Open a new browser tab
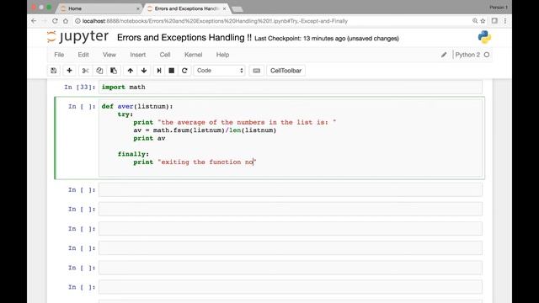The width and height of the screenshot is (539, 303). 237,9
